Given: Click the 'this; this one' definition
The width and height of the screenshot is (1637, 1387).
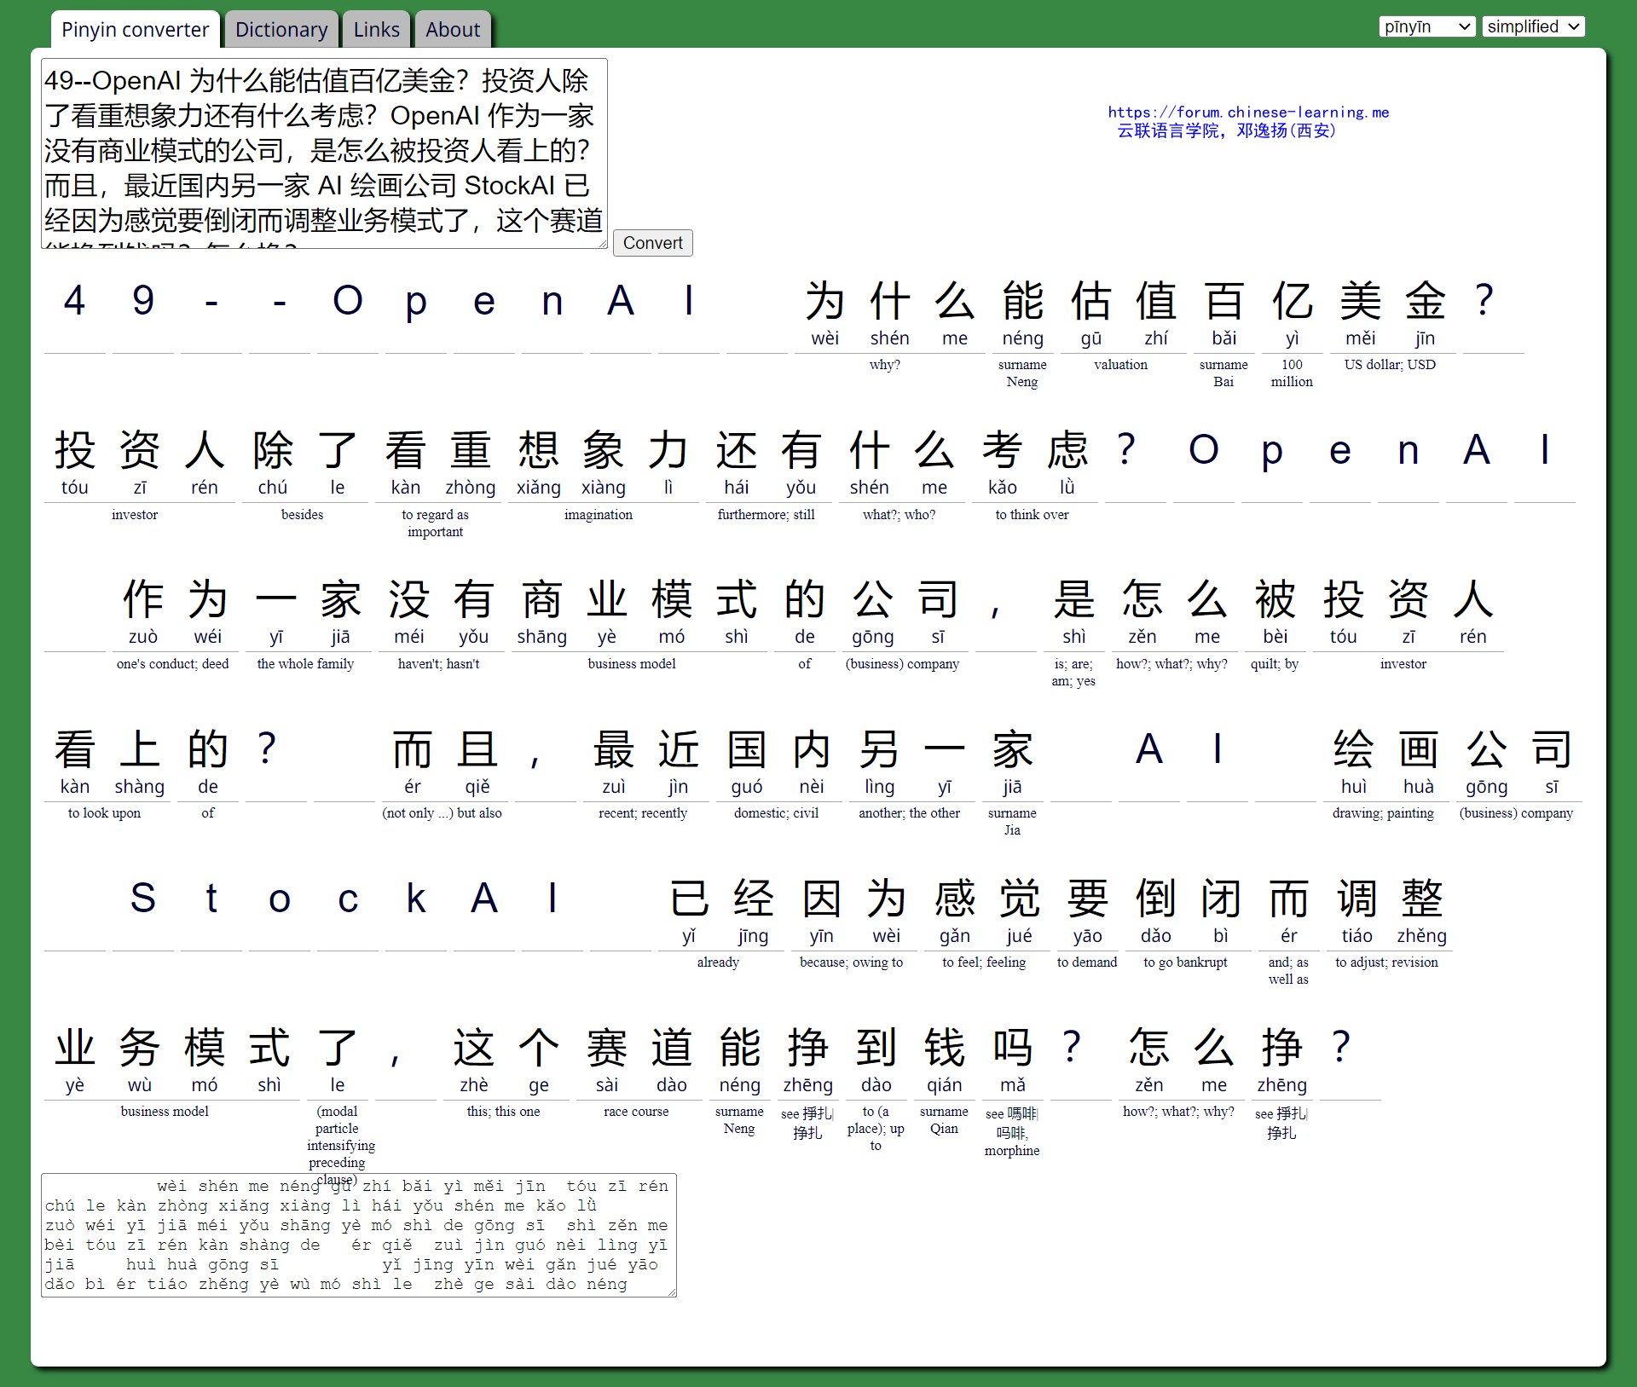Looking at the screenshot, I should tap(503, 1112).
